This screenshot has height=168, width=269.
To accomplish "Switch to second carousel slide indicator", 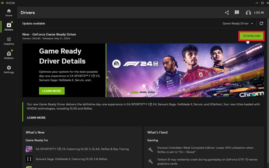I will pos(143,92).
